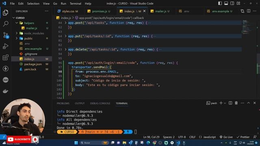
Task: Open the File menu
Action: click(12, 4)
